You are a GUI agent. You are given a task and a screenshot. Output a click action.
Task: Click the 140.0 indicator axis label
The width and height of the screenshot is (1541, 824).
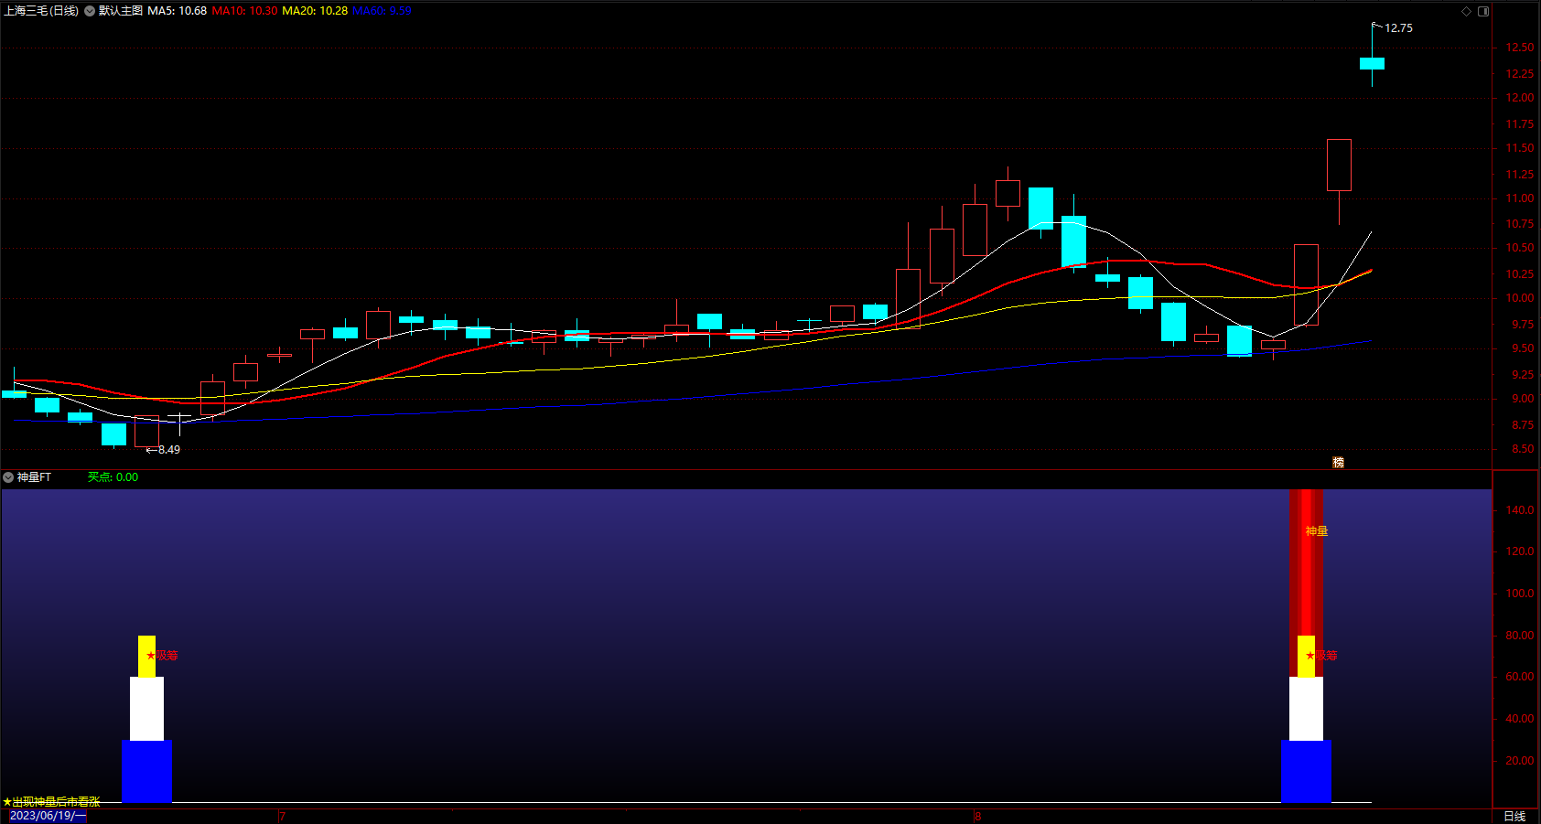pyautogui.click(x=1520, y=510)
